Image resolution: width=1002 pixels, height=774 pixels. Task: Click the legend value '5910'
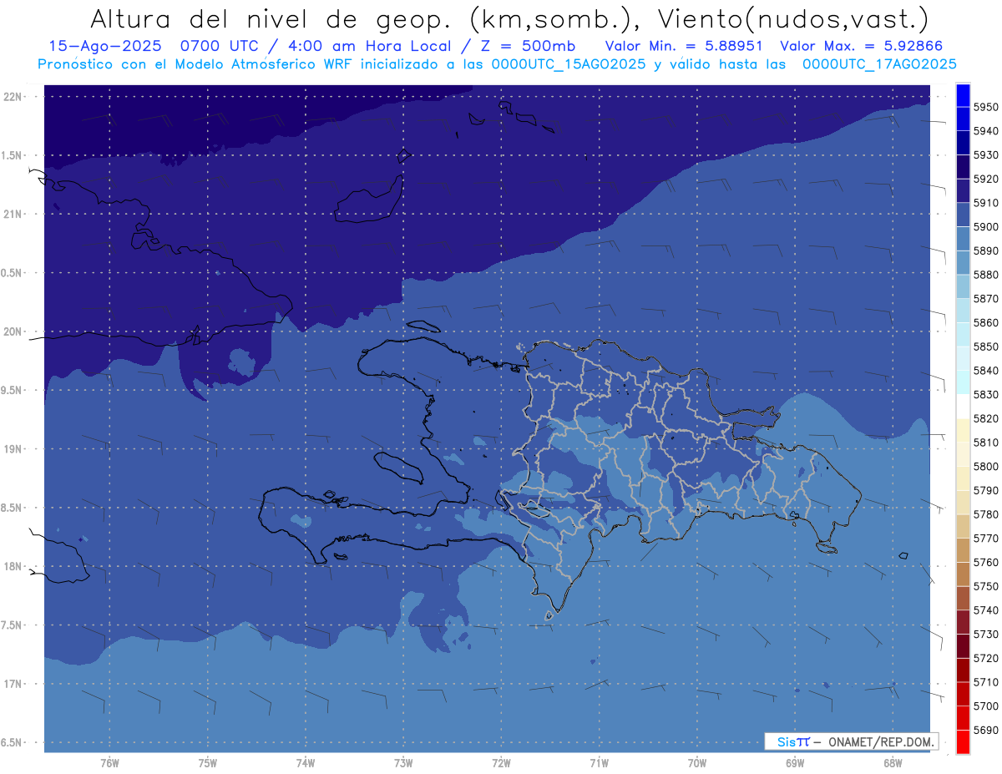coord(985,203)
